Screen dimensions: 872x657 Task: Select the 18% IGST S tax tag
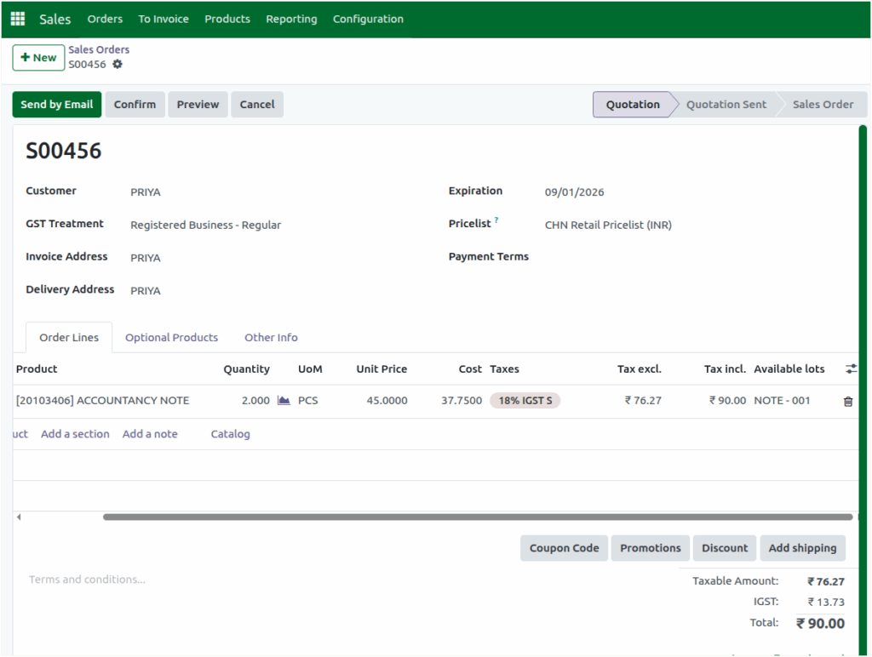(525, 400)
